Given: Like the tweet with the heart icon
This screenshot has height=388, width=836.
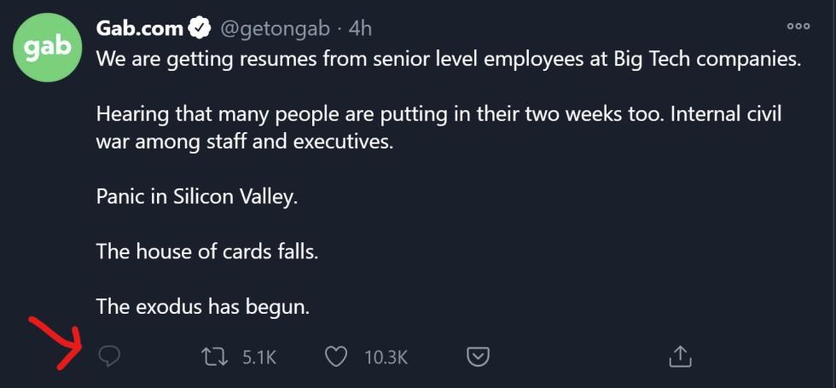Looking at the screenshot, I should [336, 356].
